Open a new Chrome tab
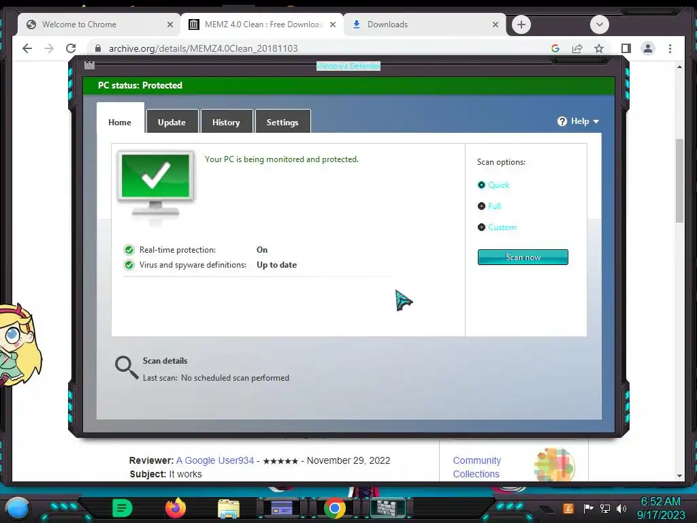Screen dimensions: 697x523 click(521, 25)
